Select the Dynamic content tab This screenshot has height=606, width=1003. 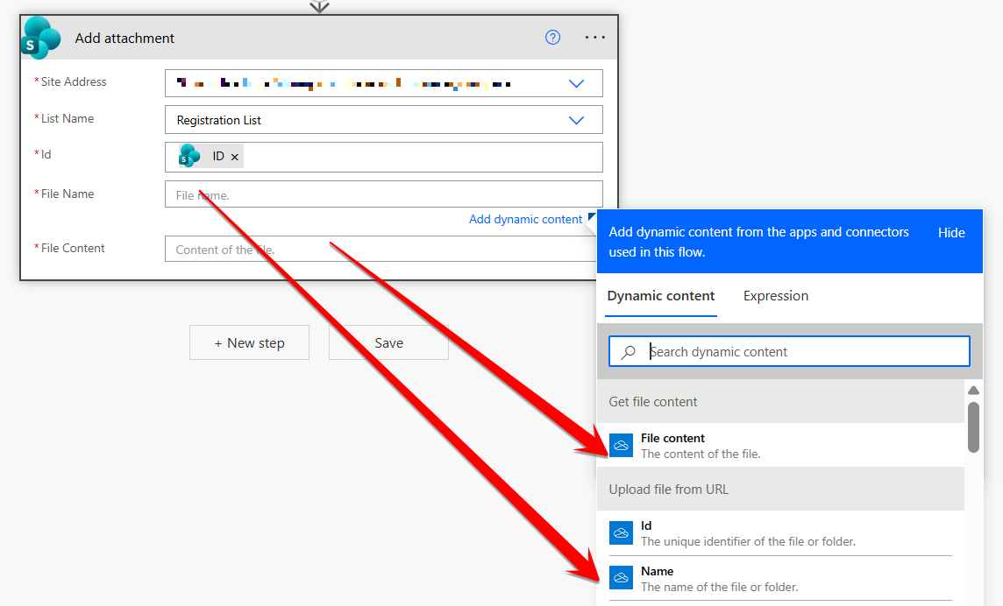[661, 296]
